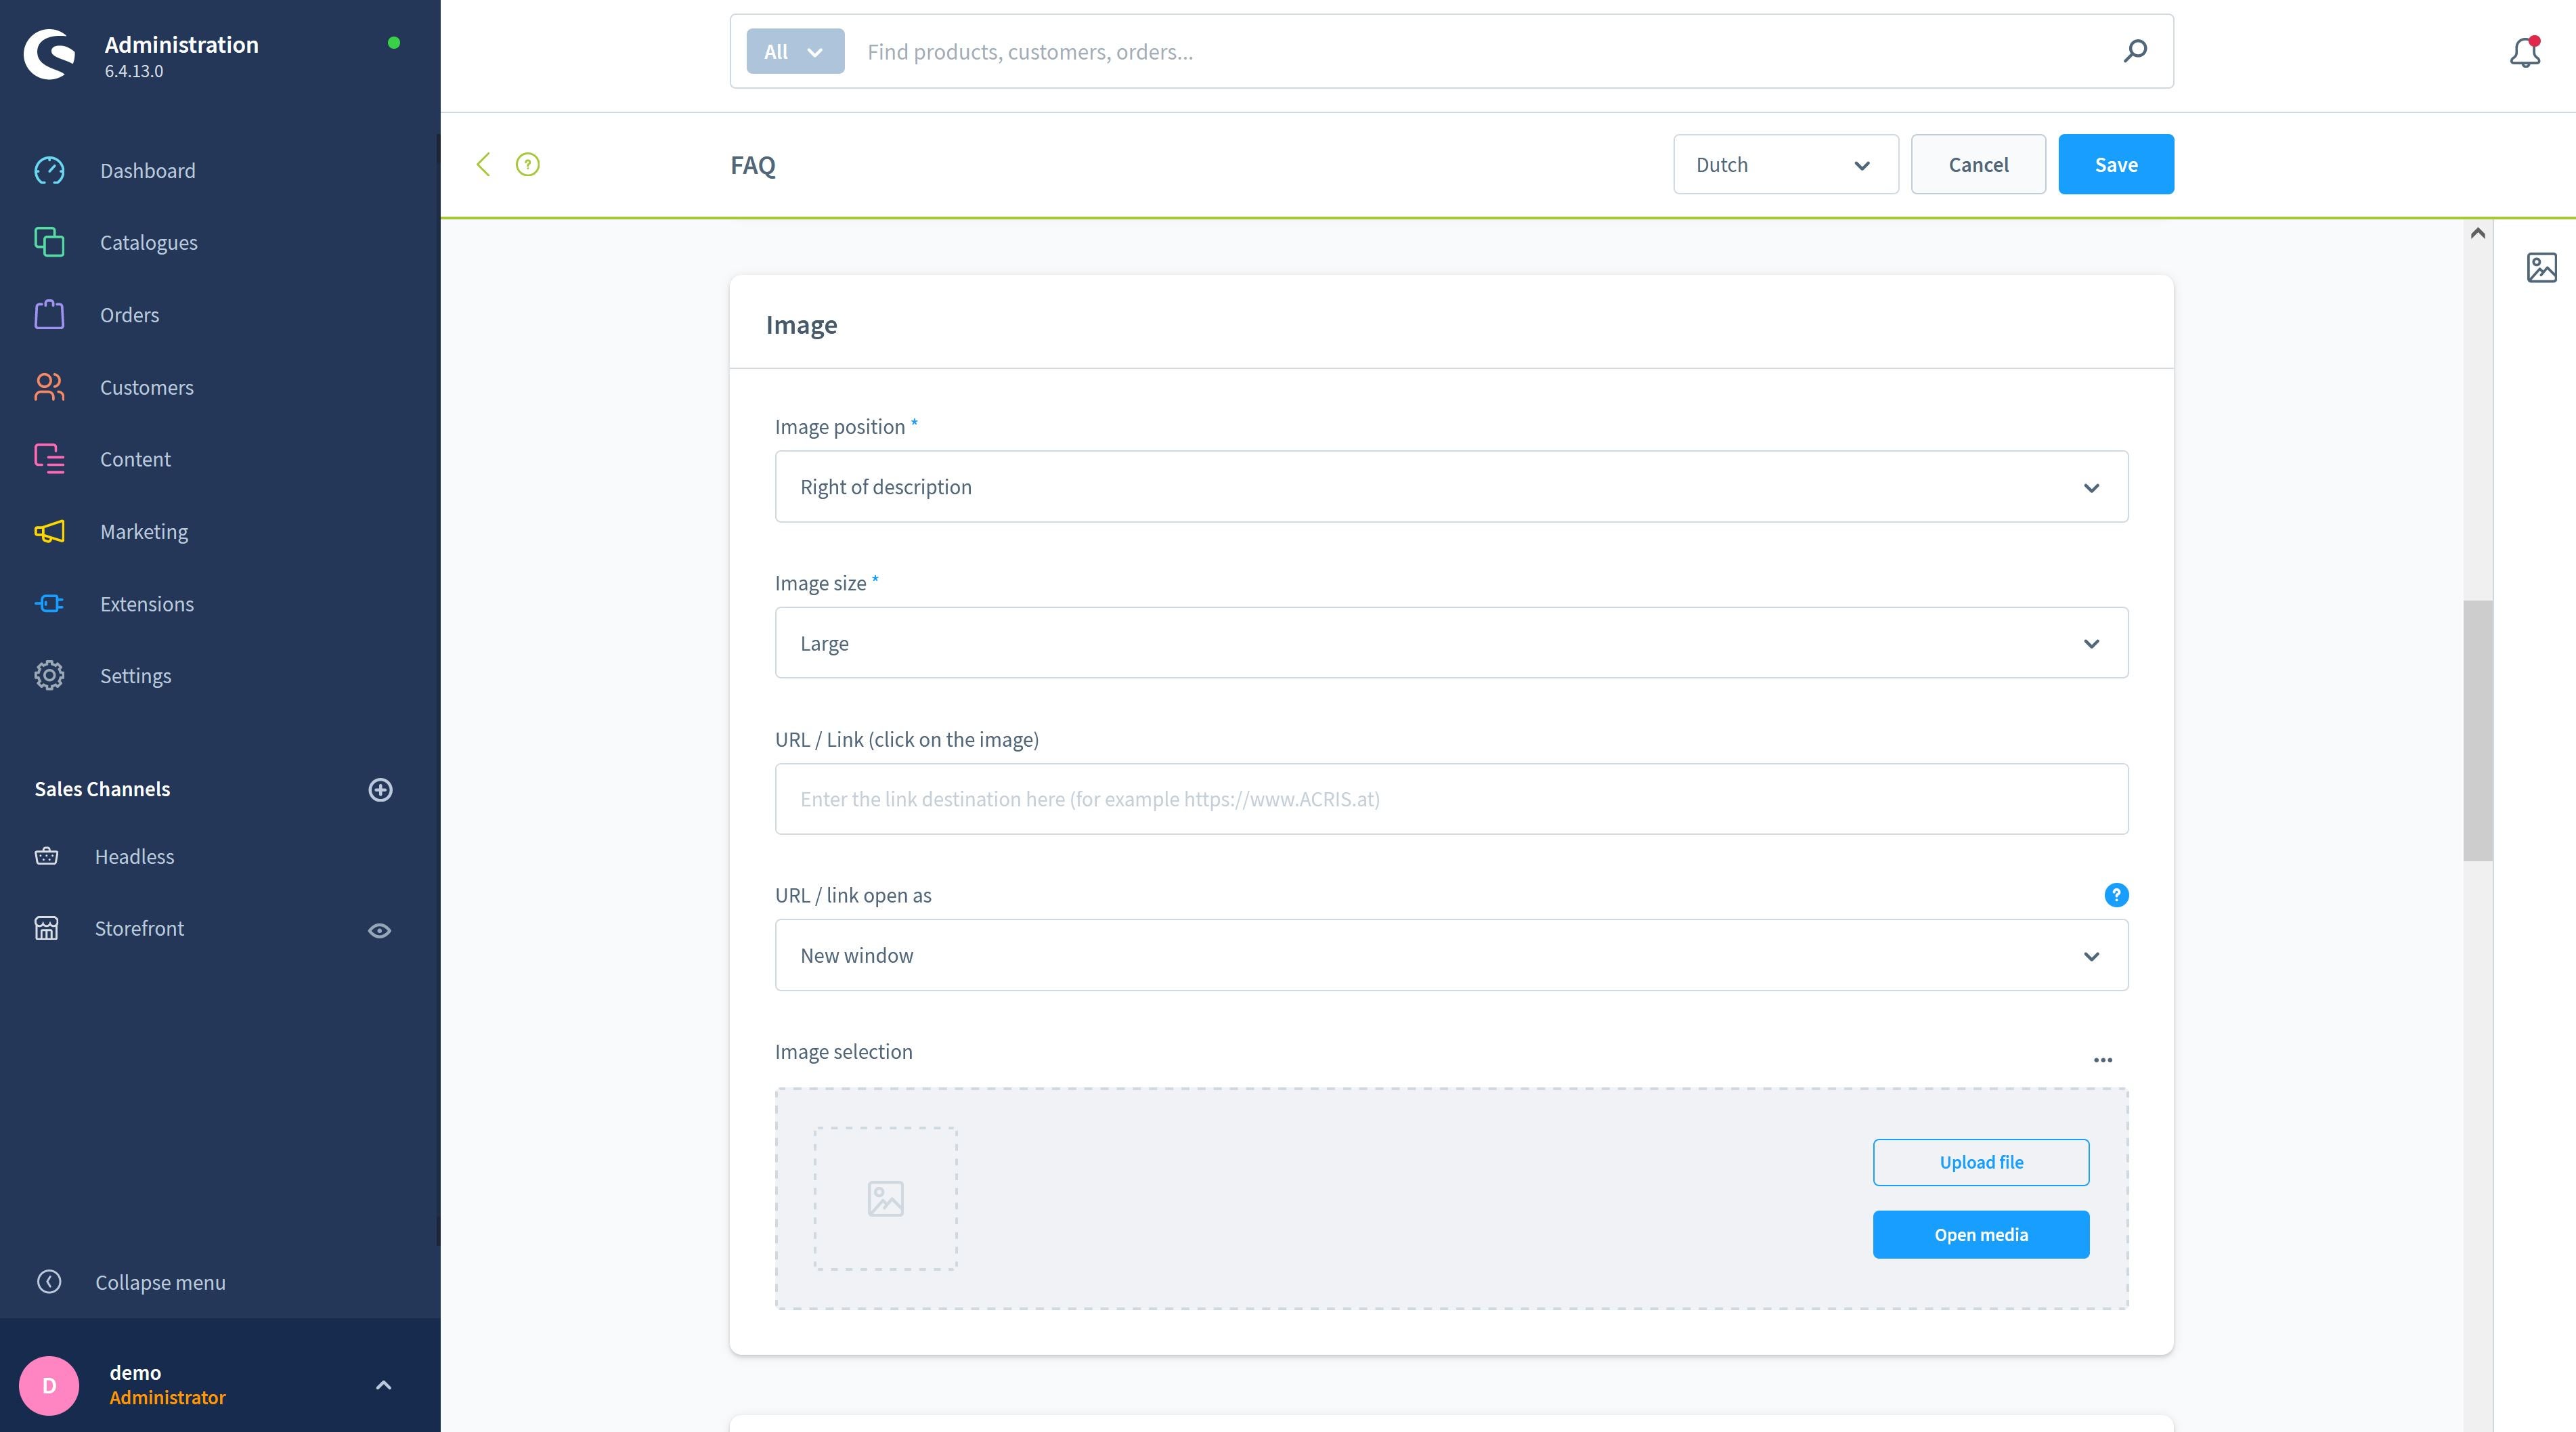View the Storefront with the eye icon
This screenshot has height=1432, width=2576.
point(379,931)
